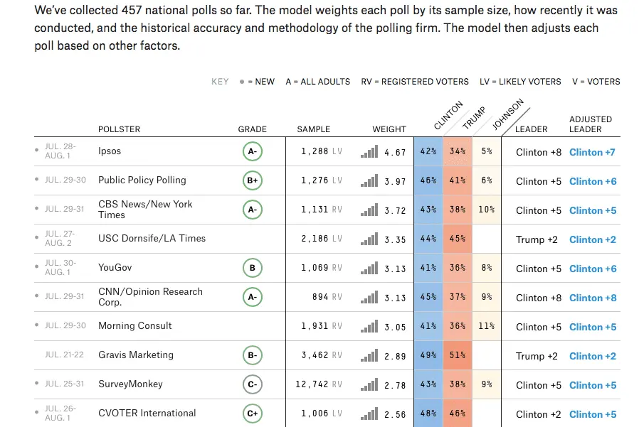Image resolution: width=639 pixels, height=427 pixels.
Task: Sort by the ADJUSTED LEADER column header
Action: 590,124
